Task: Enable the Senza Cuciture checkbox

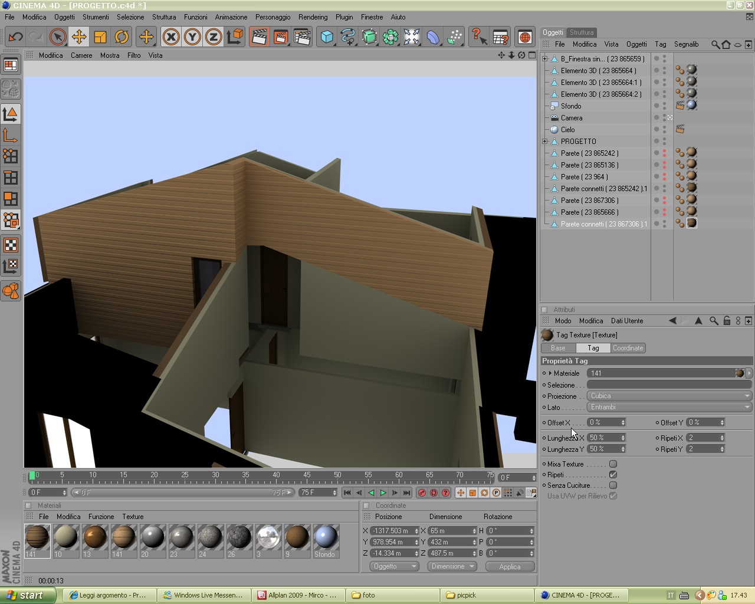Action: pos(613,485)
